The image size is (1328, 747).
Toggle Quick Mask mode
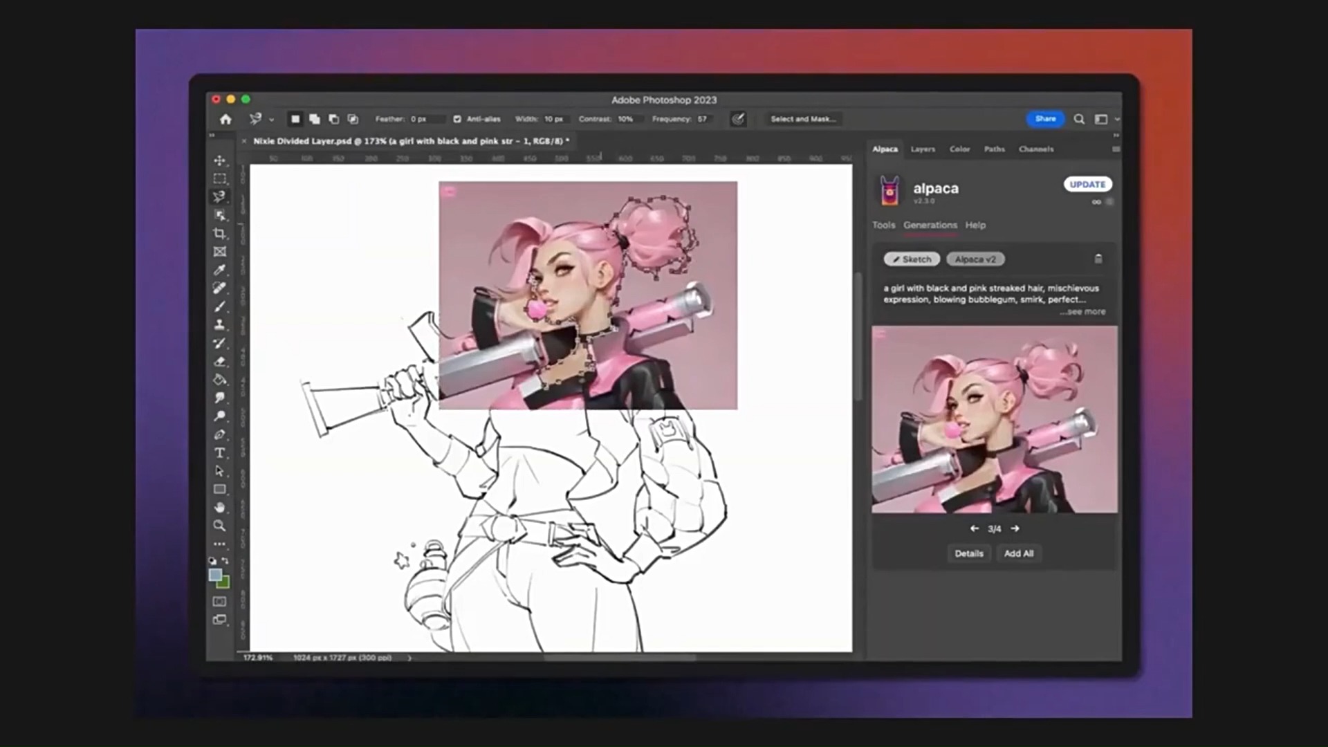(x=220, y=602)
